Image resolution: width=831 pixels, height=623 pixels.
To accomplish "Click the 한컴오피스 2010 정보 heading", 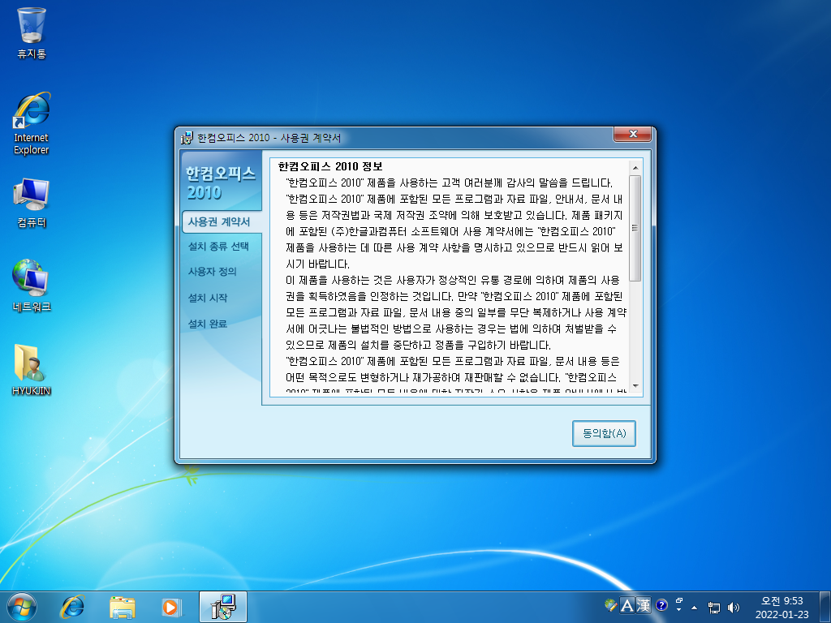I will pos(330,166).
